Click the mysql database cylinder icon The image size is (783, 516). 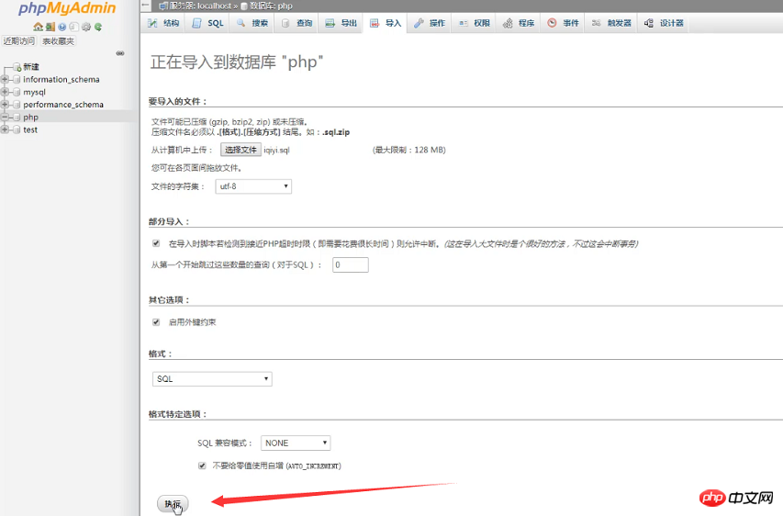17,92
